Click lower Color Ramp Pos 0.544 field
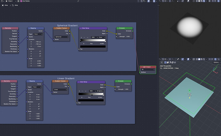This screenshot has height=136, width=221. pos(95,97)
